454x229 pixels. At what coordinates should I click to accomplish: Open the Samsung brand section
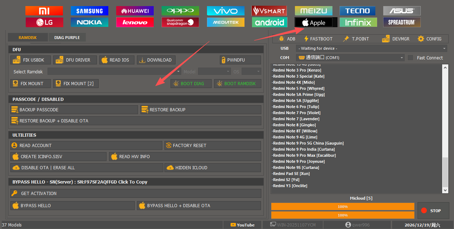(89, 11)
